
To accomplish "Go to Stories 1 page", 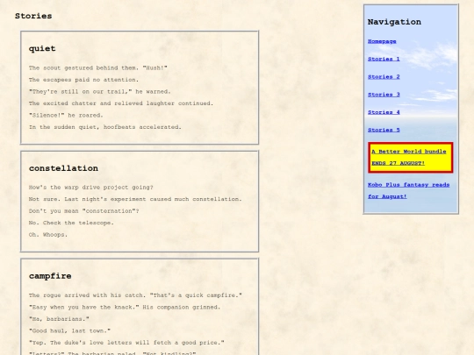I will (x=384, y=59).
